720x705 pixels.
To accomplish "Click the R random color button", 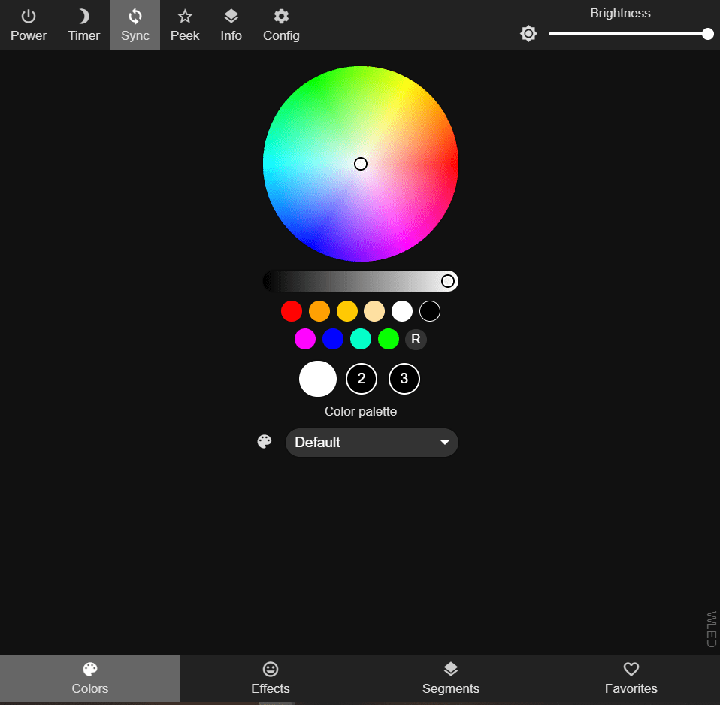I will point(416,339).
